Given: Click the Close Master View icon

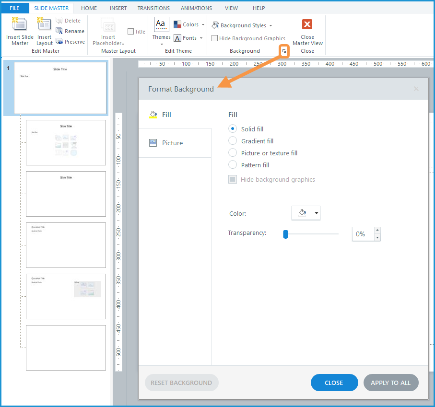Looking at the screenshot, I should coord(307,25).
